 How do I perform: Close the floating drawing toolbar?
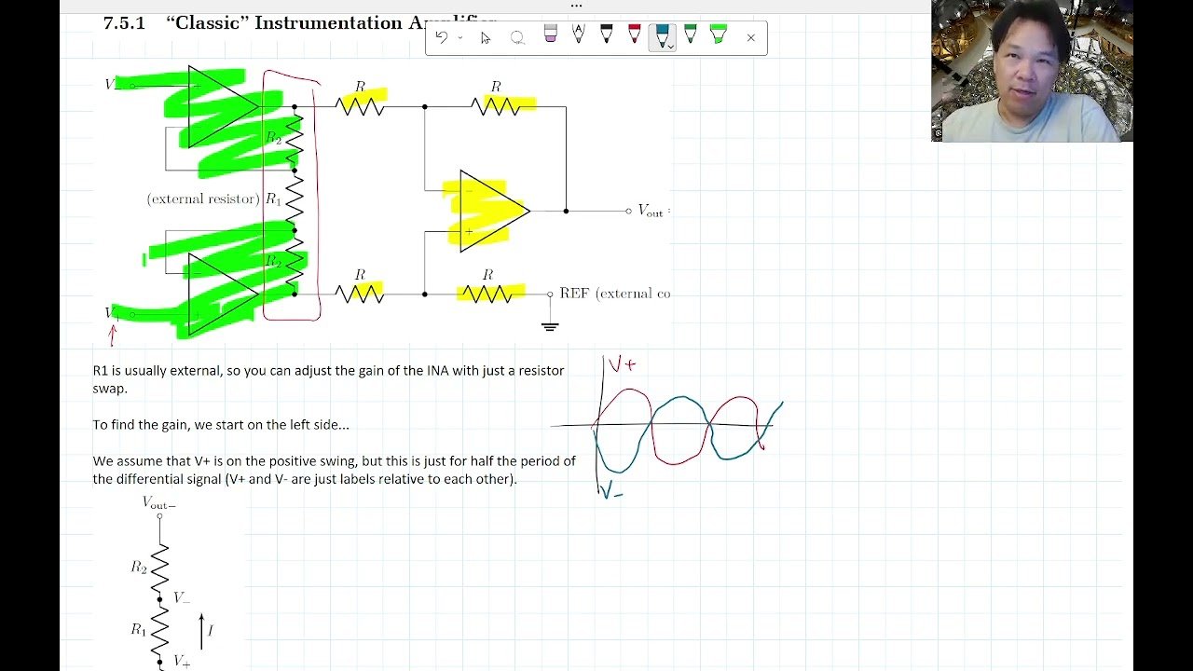751,37
